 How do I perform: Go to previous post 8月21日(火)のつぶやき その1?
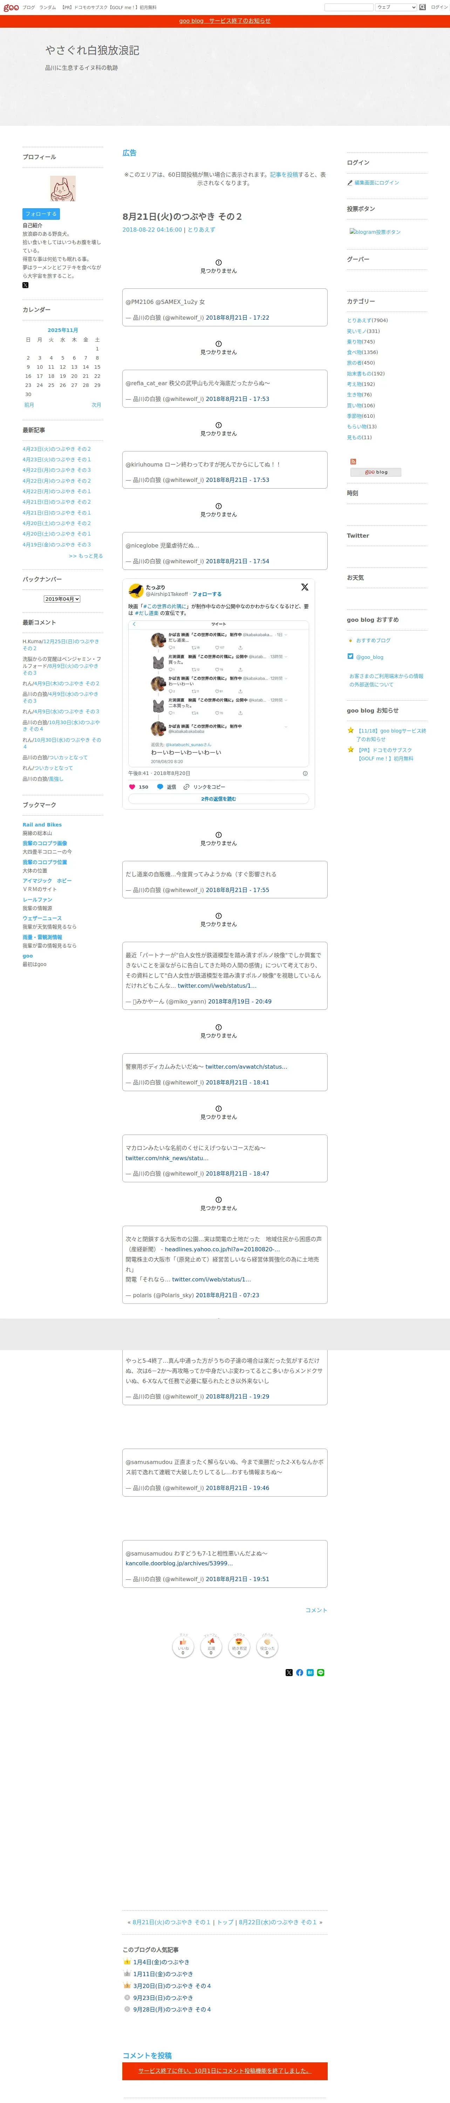[171, 1922]
